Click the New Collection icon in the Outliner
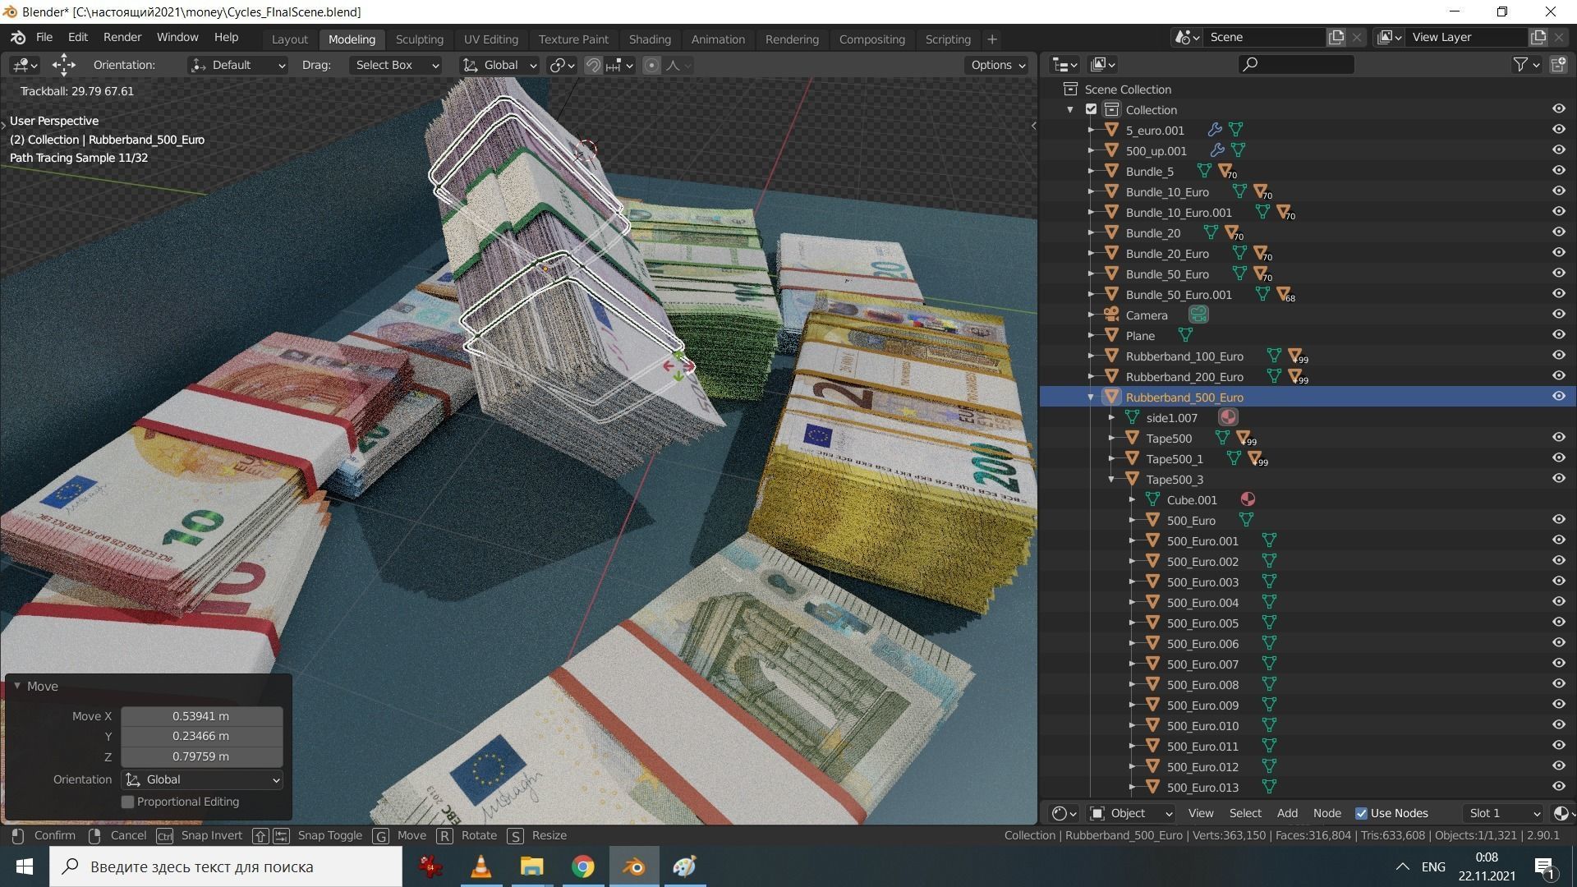1577x887 pixels. (x=1557, y=64)
